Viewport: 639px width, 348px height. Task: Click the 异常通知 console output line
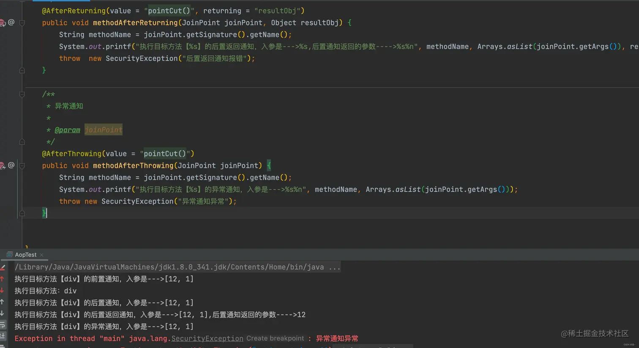pos(104,326)
